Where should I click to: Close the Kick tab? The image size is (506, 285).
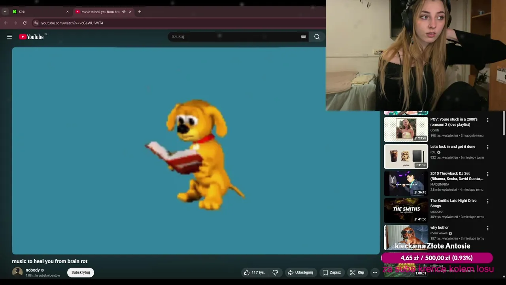[67, 12]
